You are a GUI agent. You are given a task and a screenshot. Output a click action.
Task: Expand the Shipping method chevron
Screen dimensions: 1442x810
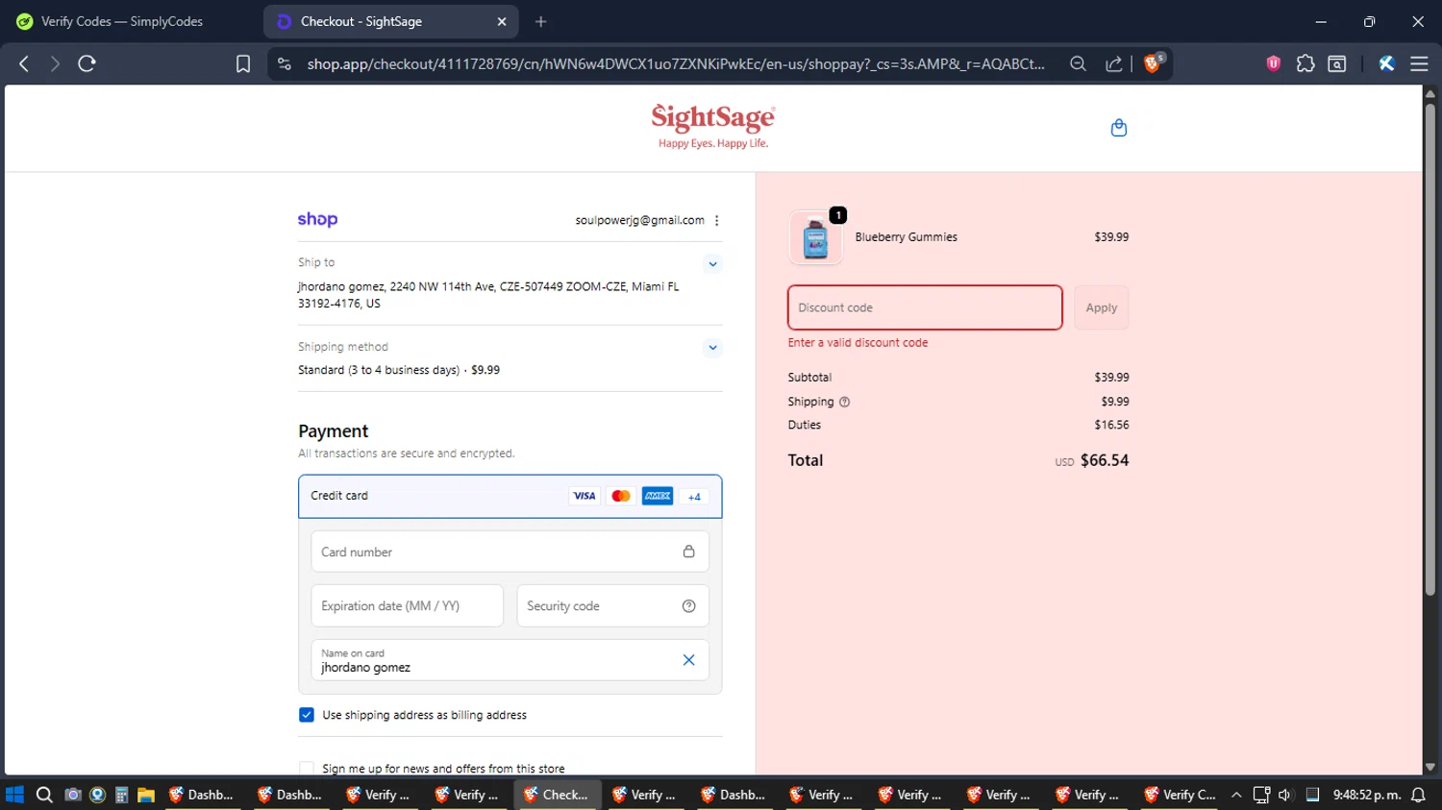712,348
